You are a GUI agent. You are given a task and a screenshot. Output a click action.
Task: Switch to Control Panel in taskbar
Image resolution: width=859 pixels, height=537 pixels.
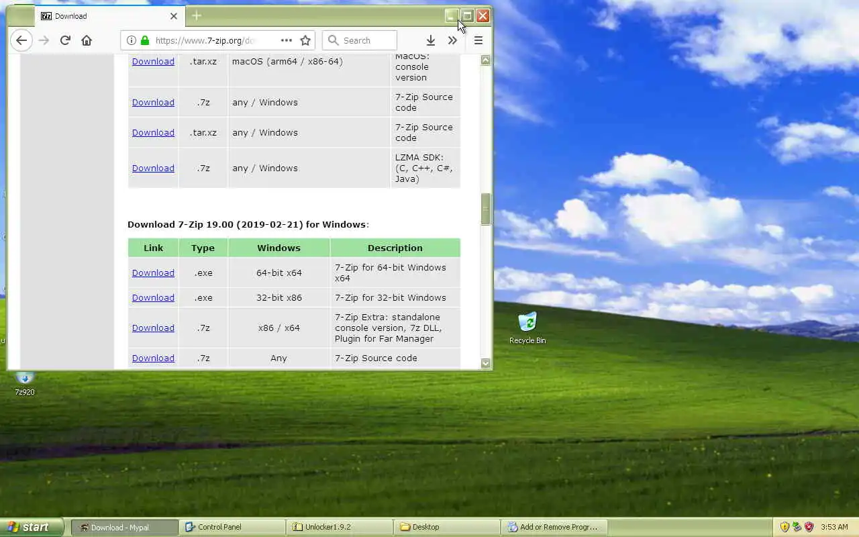tap(232, 527)
